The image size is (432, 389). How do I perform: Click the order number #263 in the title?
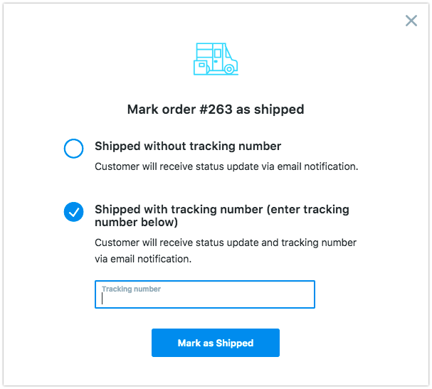[x=216, y=110]
